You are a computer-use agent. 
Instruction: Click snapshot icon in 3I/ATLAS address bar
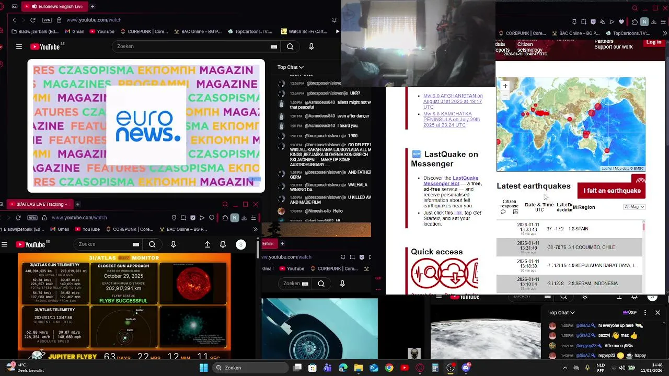(183, 218)
